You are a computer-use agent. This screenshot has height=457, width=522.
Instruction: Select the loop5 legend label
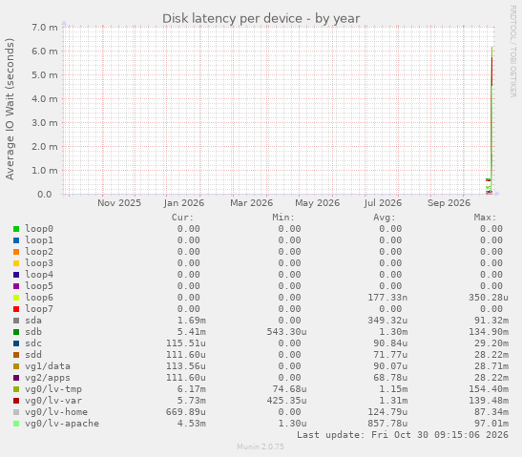[x=39, y=286]
